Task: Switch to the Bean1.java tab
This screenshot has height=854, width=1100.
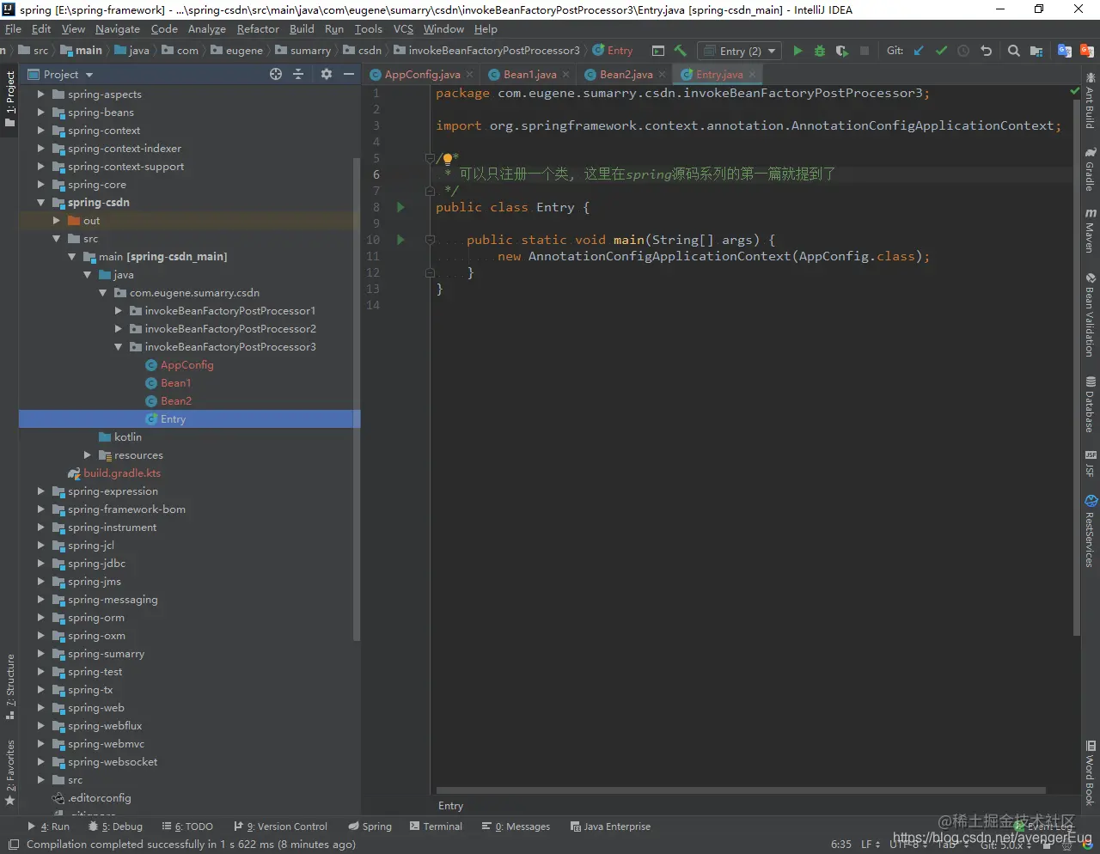Action: pos(529,75)
